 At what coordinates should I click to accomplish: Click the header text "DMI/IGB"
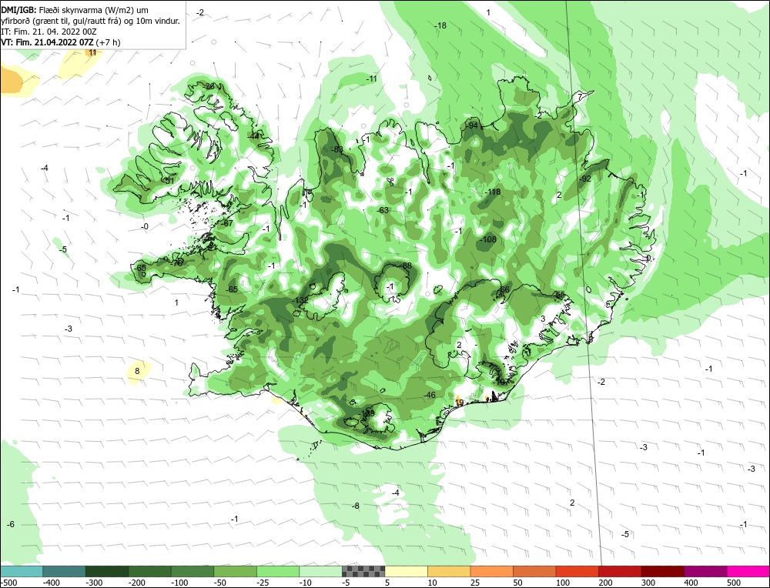click(x=18, y=10)
